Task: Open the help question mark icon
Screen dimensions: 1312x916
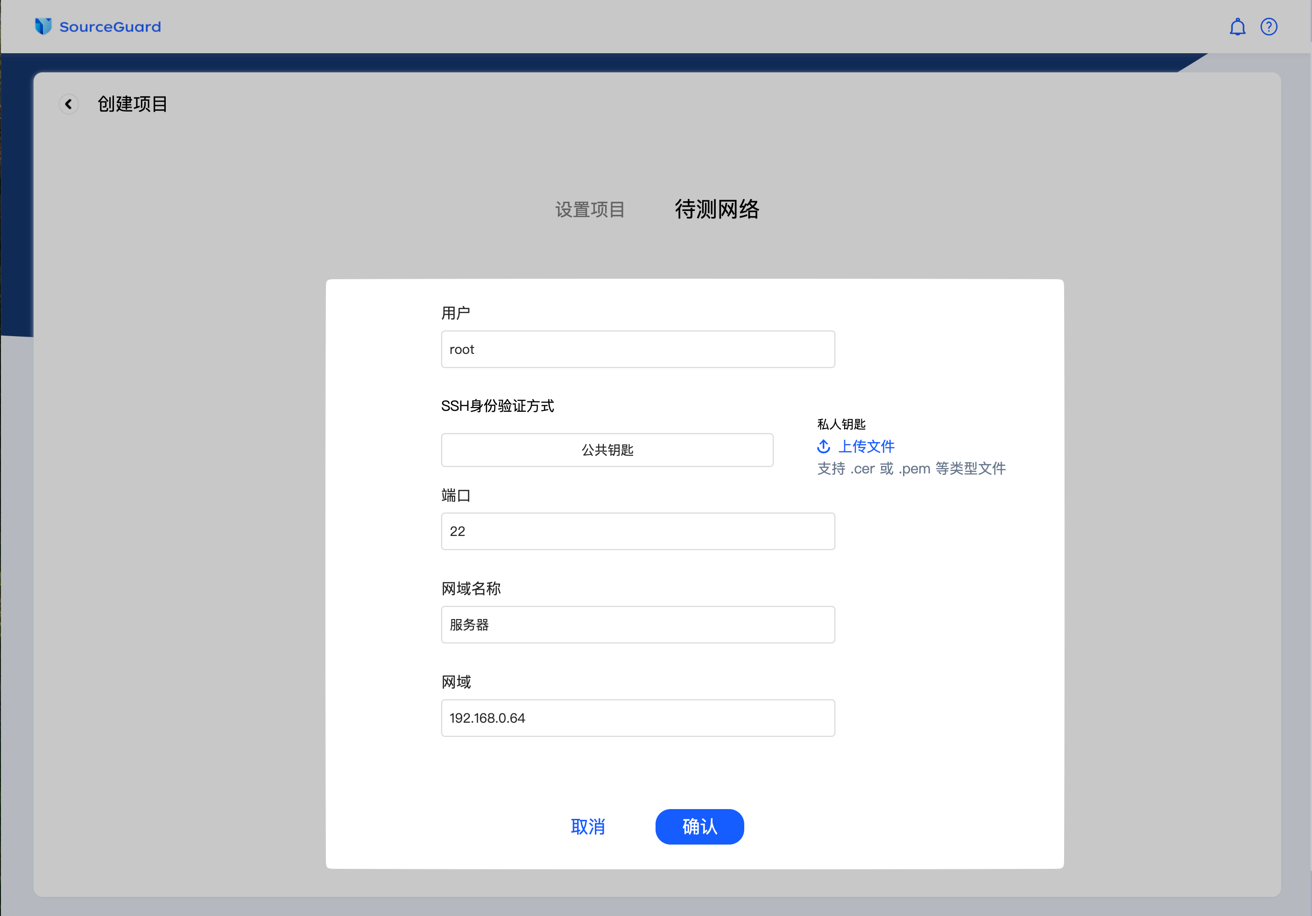Action: click(1269, 26)
